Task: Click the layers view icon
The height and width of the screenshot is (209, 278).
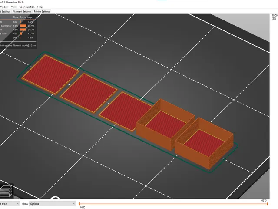Action: (6, 191)
